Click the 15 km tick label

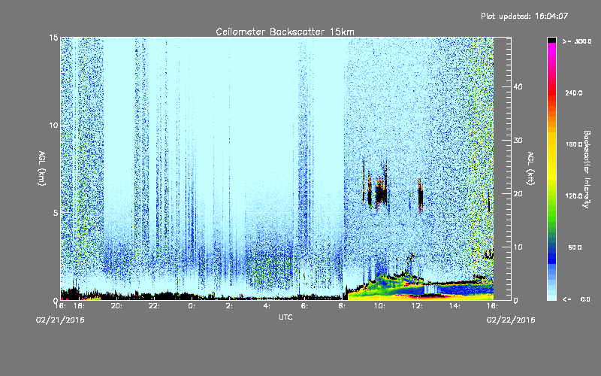pos(53,38)
